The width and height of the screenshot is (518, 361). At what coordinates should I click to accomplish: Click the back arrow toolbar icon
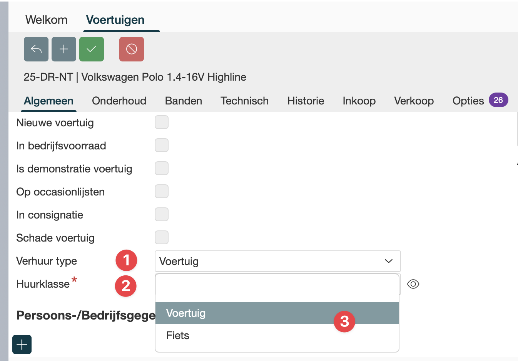pyautogui.click(x=36, y=49)
